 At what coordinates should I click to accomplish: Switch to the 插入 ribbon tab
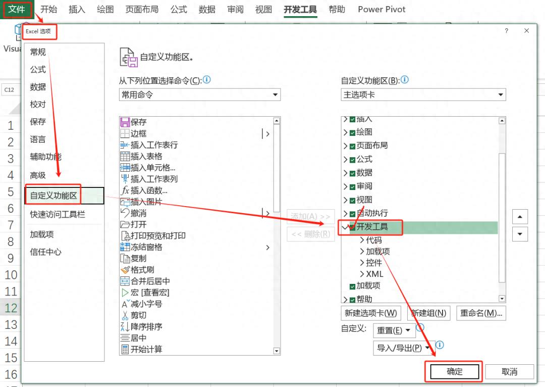click(x=77, y=9)
